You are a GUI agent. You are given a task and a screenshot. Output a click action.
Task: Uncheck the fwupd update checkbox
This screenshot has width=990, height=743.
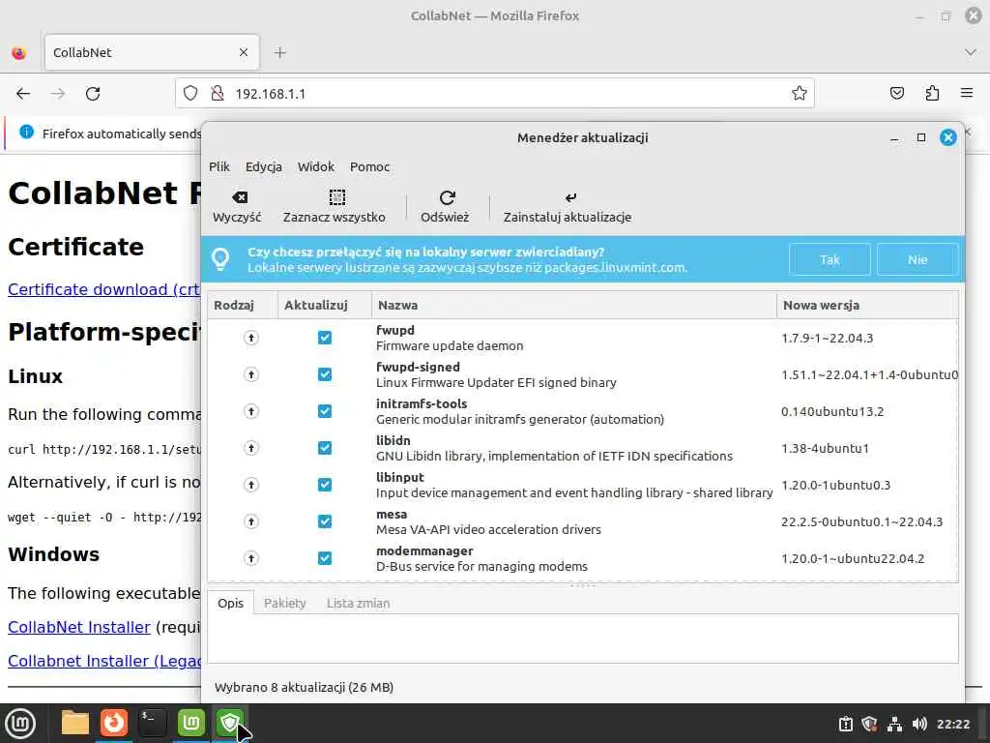325,338
